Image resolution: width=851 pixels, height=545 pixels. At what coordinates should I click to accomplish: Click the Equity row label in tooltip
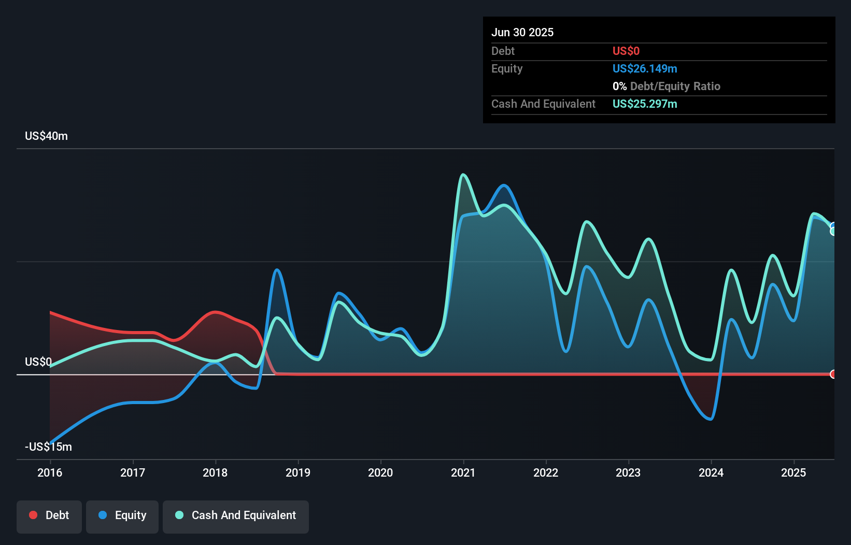pos(507,68)
